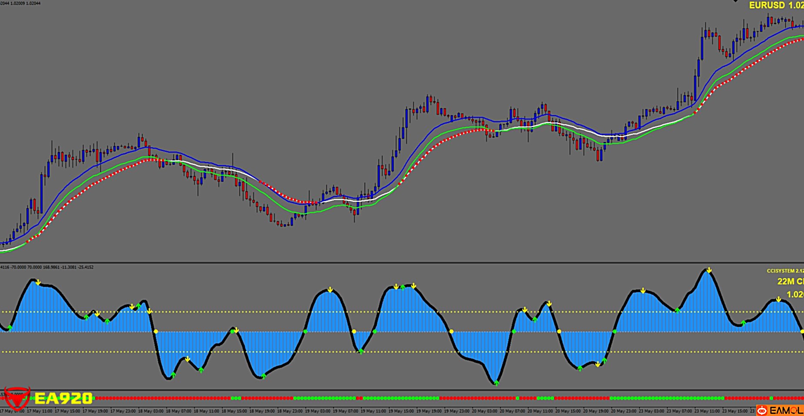Image resolution: width=804 pixels, height=416 pixels.
Task: Select the 22M CCI timeframe label
Action: tap(790, 282)
